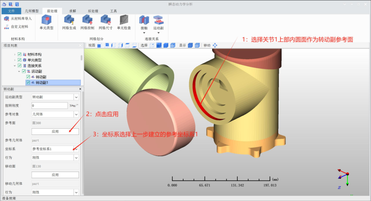Image resolution: width=371 pixels, height=201 pixels.
Task: Click the blue save disk icon
Action: pyautogui.click(x=17, y=4)
